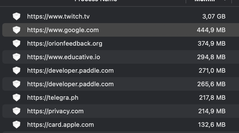Click the shield icon next to orionfeedback.org
Screen dimensions: 239x133
[x=17, y=43]
